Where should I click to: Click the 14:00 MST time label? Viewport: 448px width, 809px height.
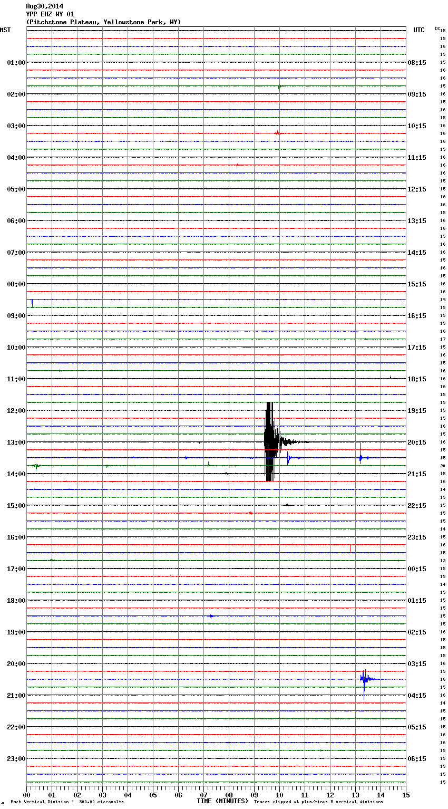(16, 474)
